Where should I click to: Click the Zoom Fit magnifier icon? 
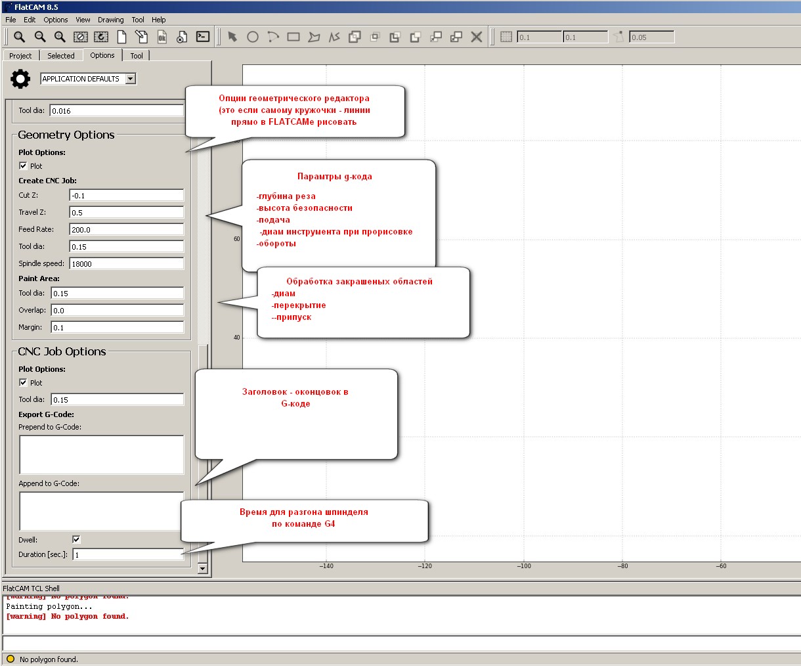click(20, 37)
